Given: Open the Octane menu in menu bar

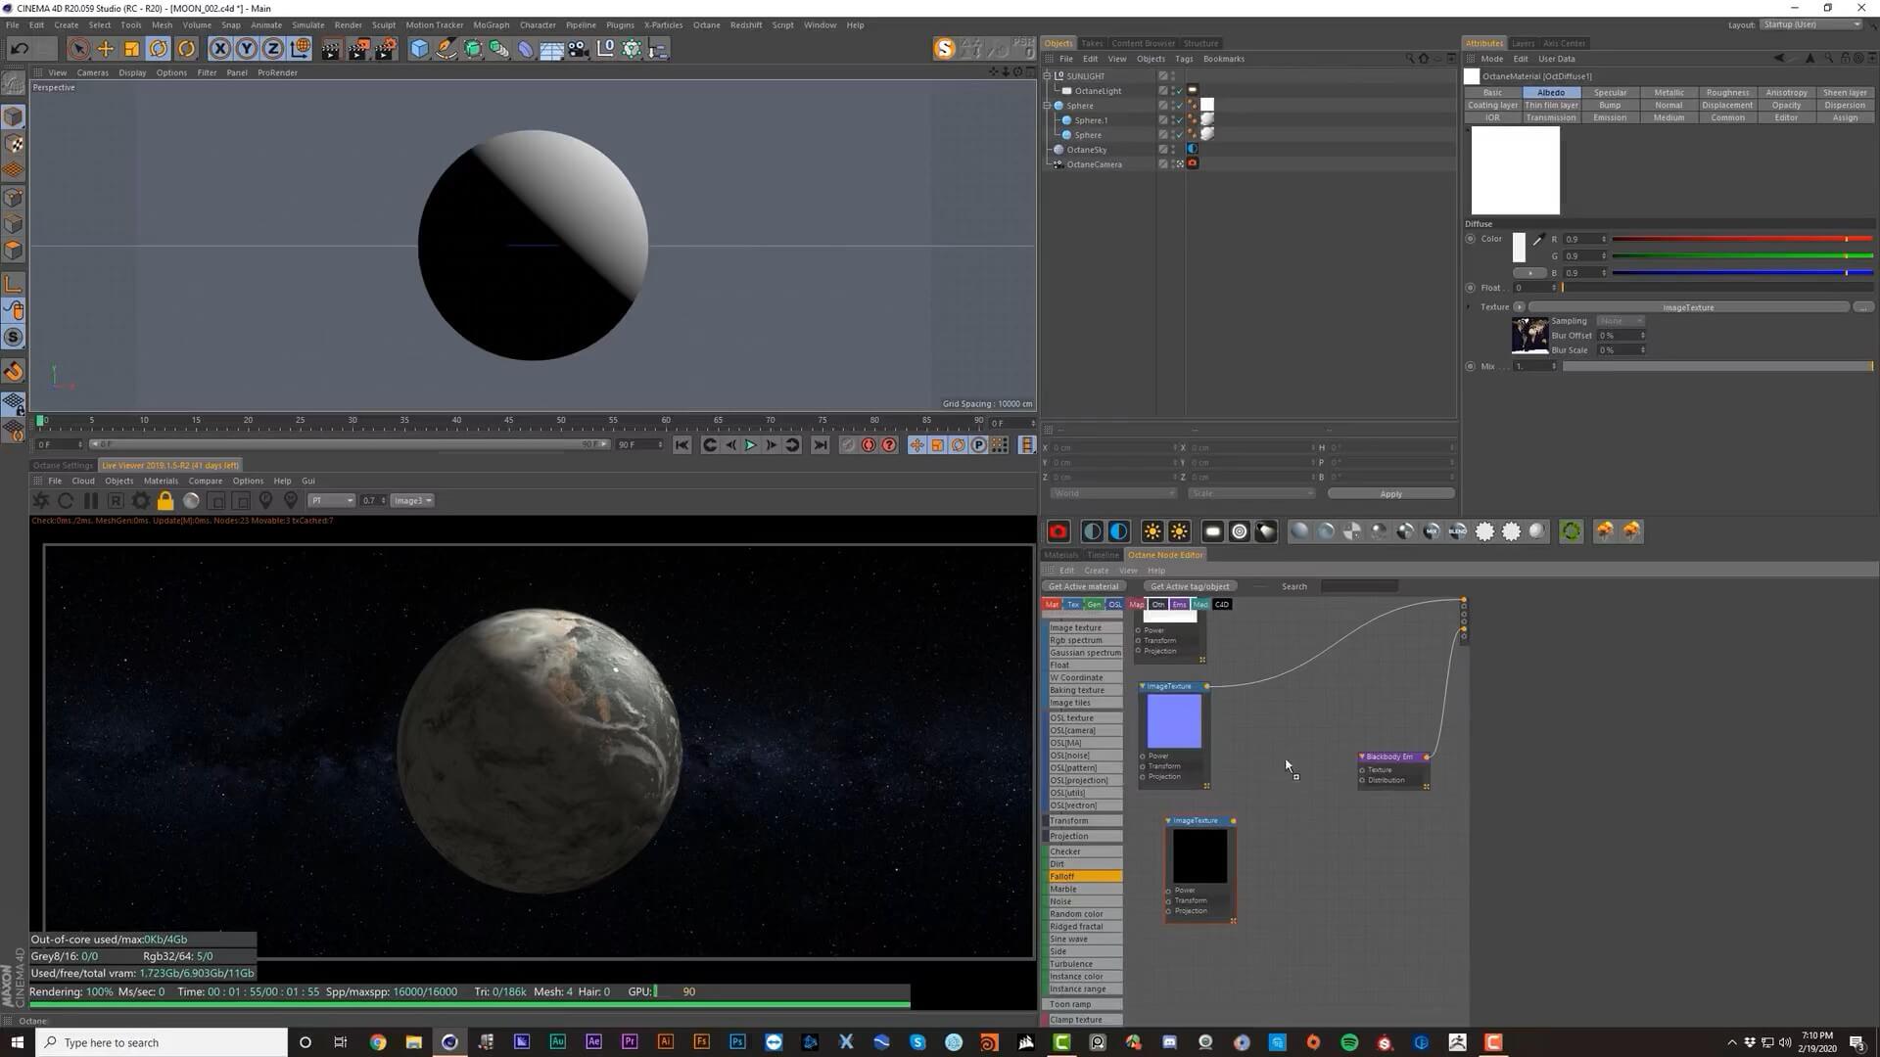Looking at the screenshot, I should click(x=706, y=24).
